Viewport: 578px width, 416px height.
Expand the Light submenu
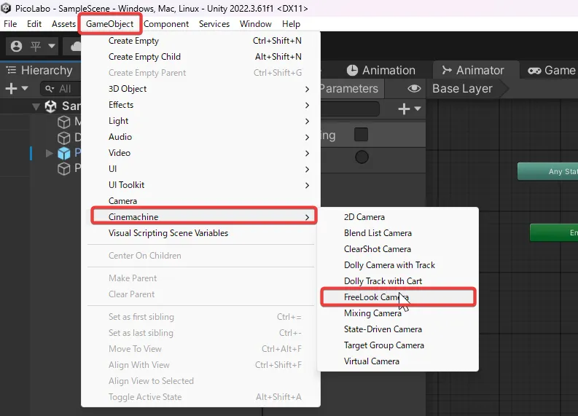201,121
